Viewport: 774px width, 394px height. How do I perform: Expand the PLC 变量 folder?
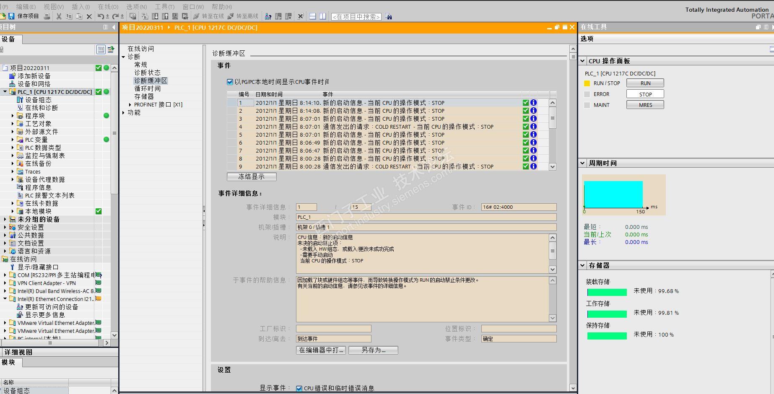point(13,140)
